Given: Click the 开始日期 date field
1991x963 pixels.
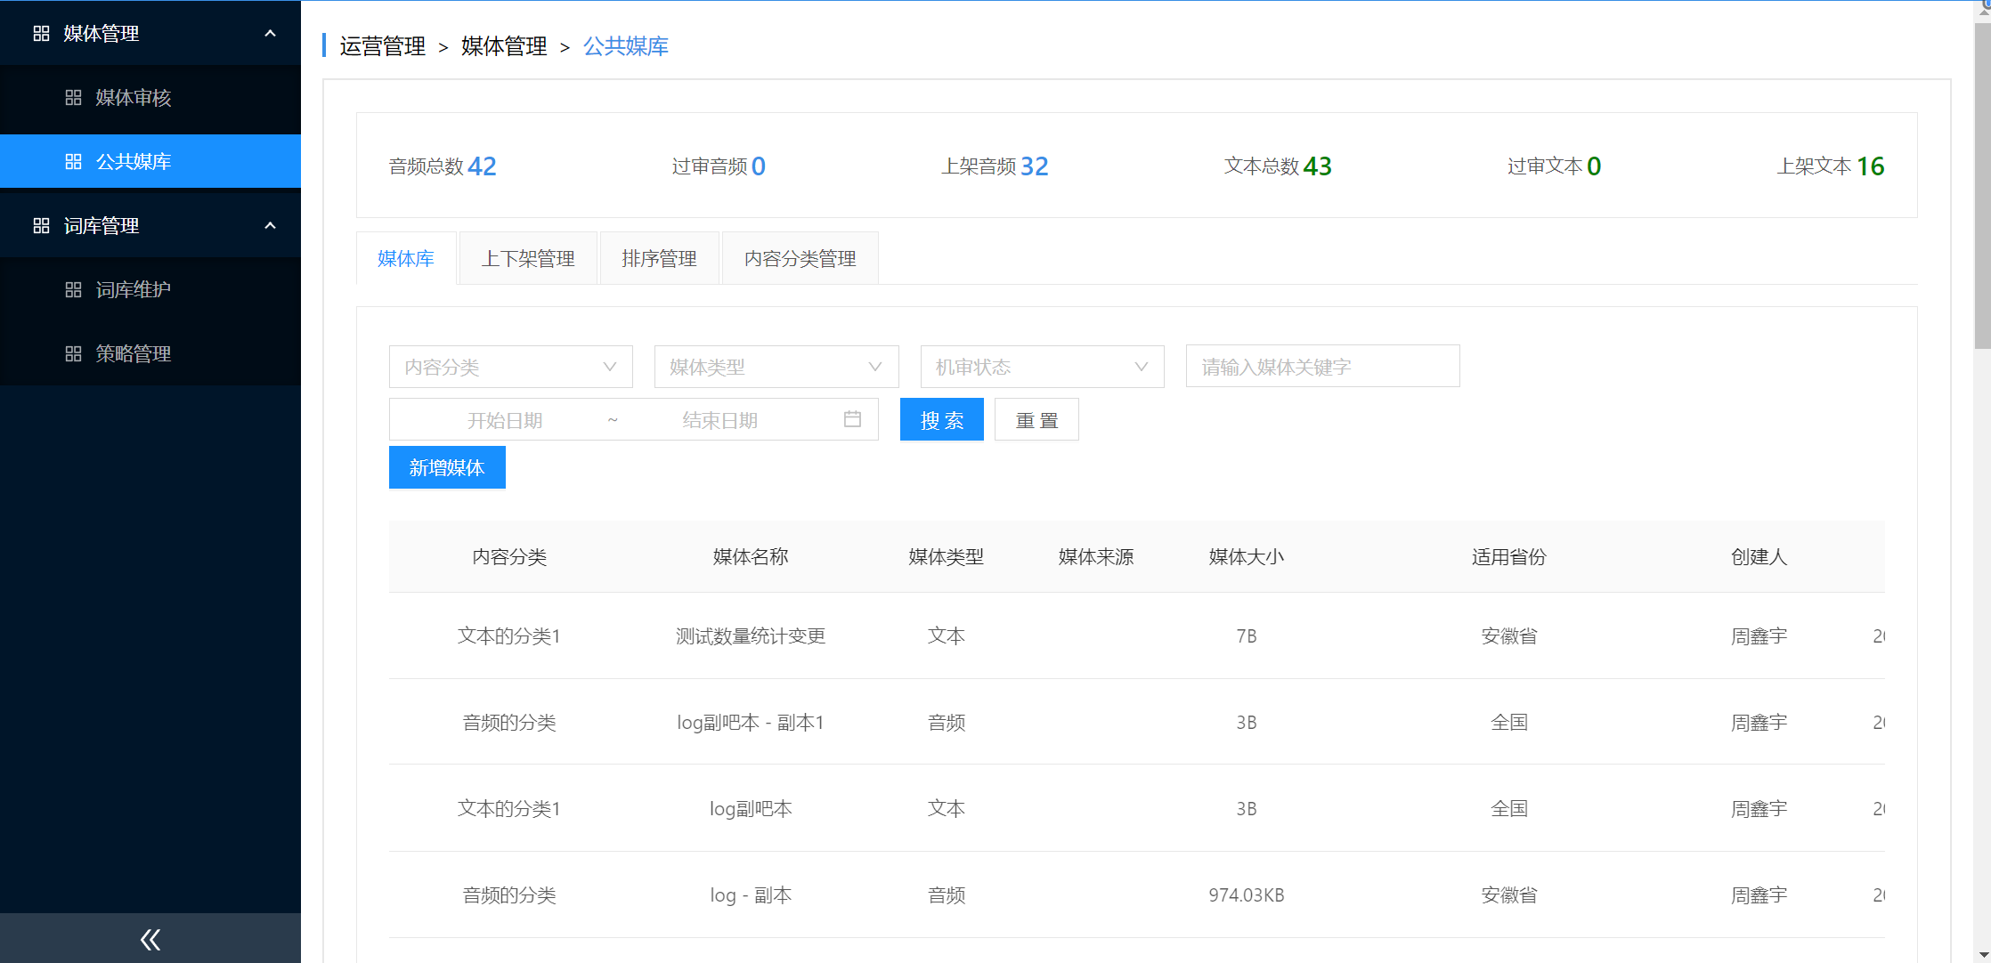Looking at the screenshot, I should tap(505, 420).
